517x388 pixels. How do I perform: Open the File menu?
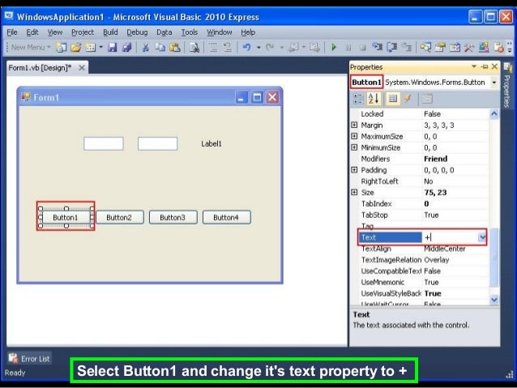(12, 32)
